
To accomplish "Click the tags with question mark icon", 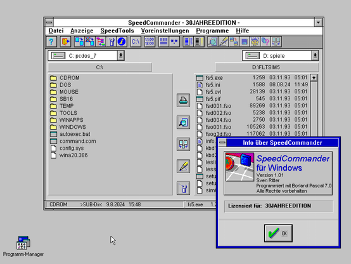I will tap(265, 42).
